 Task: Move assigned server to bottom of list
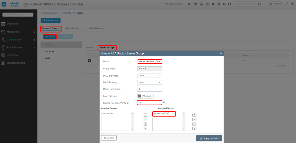194,129
